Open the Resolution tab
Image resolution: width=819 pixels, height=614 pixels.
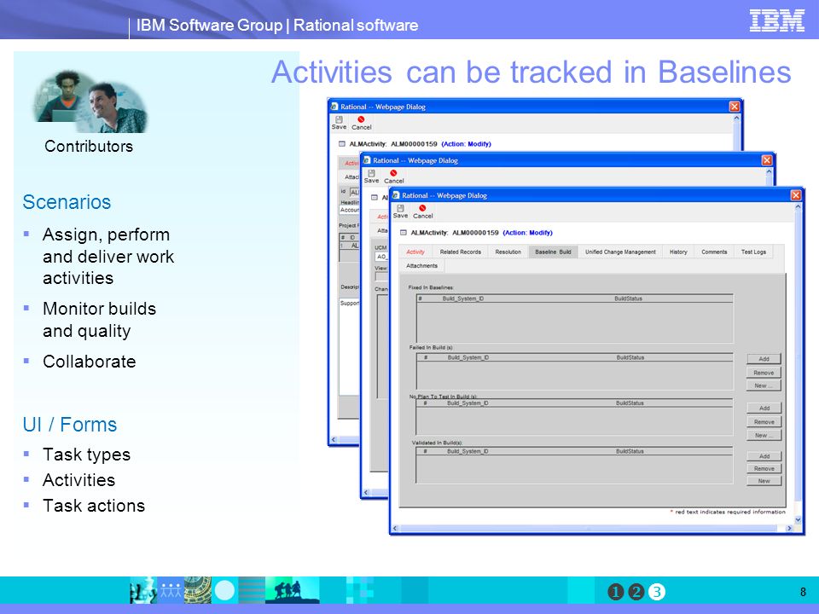click(x=508, y=252)
